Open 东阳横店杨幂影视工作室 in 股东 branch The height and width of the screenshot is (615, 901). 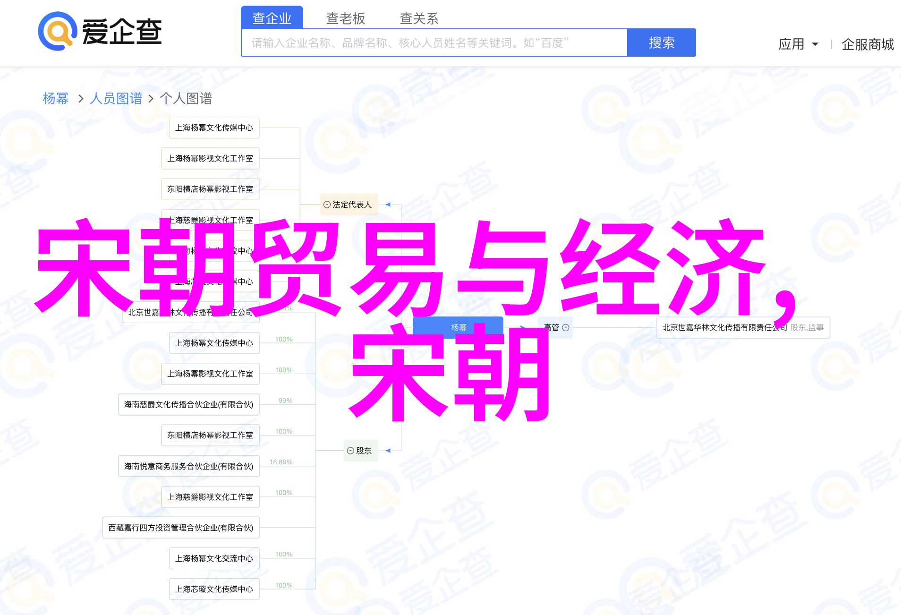(211, 435)
